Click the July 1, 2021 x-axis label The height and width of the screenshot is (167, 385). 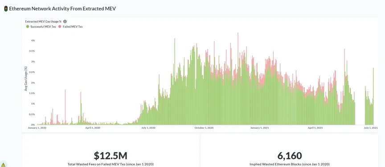tap(370, 128)
